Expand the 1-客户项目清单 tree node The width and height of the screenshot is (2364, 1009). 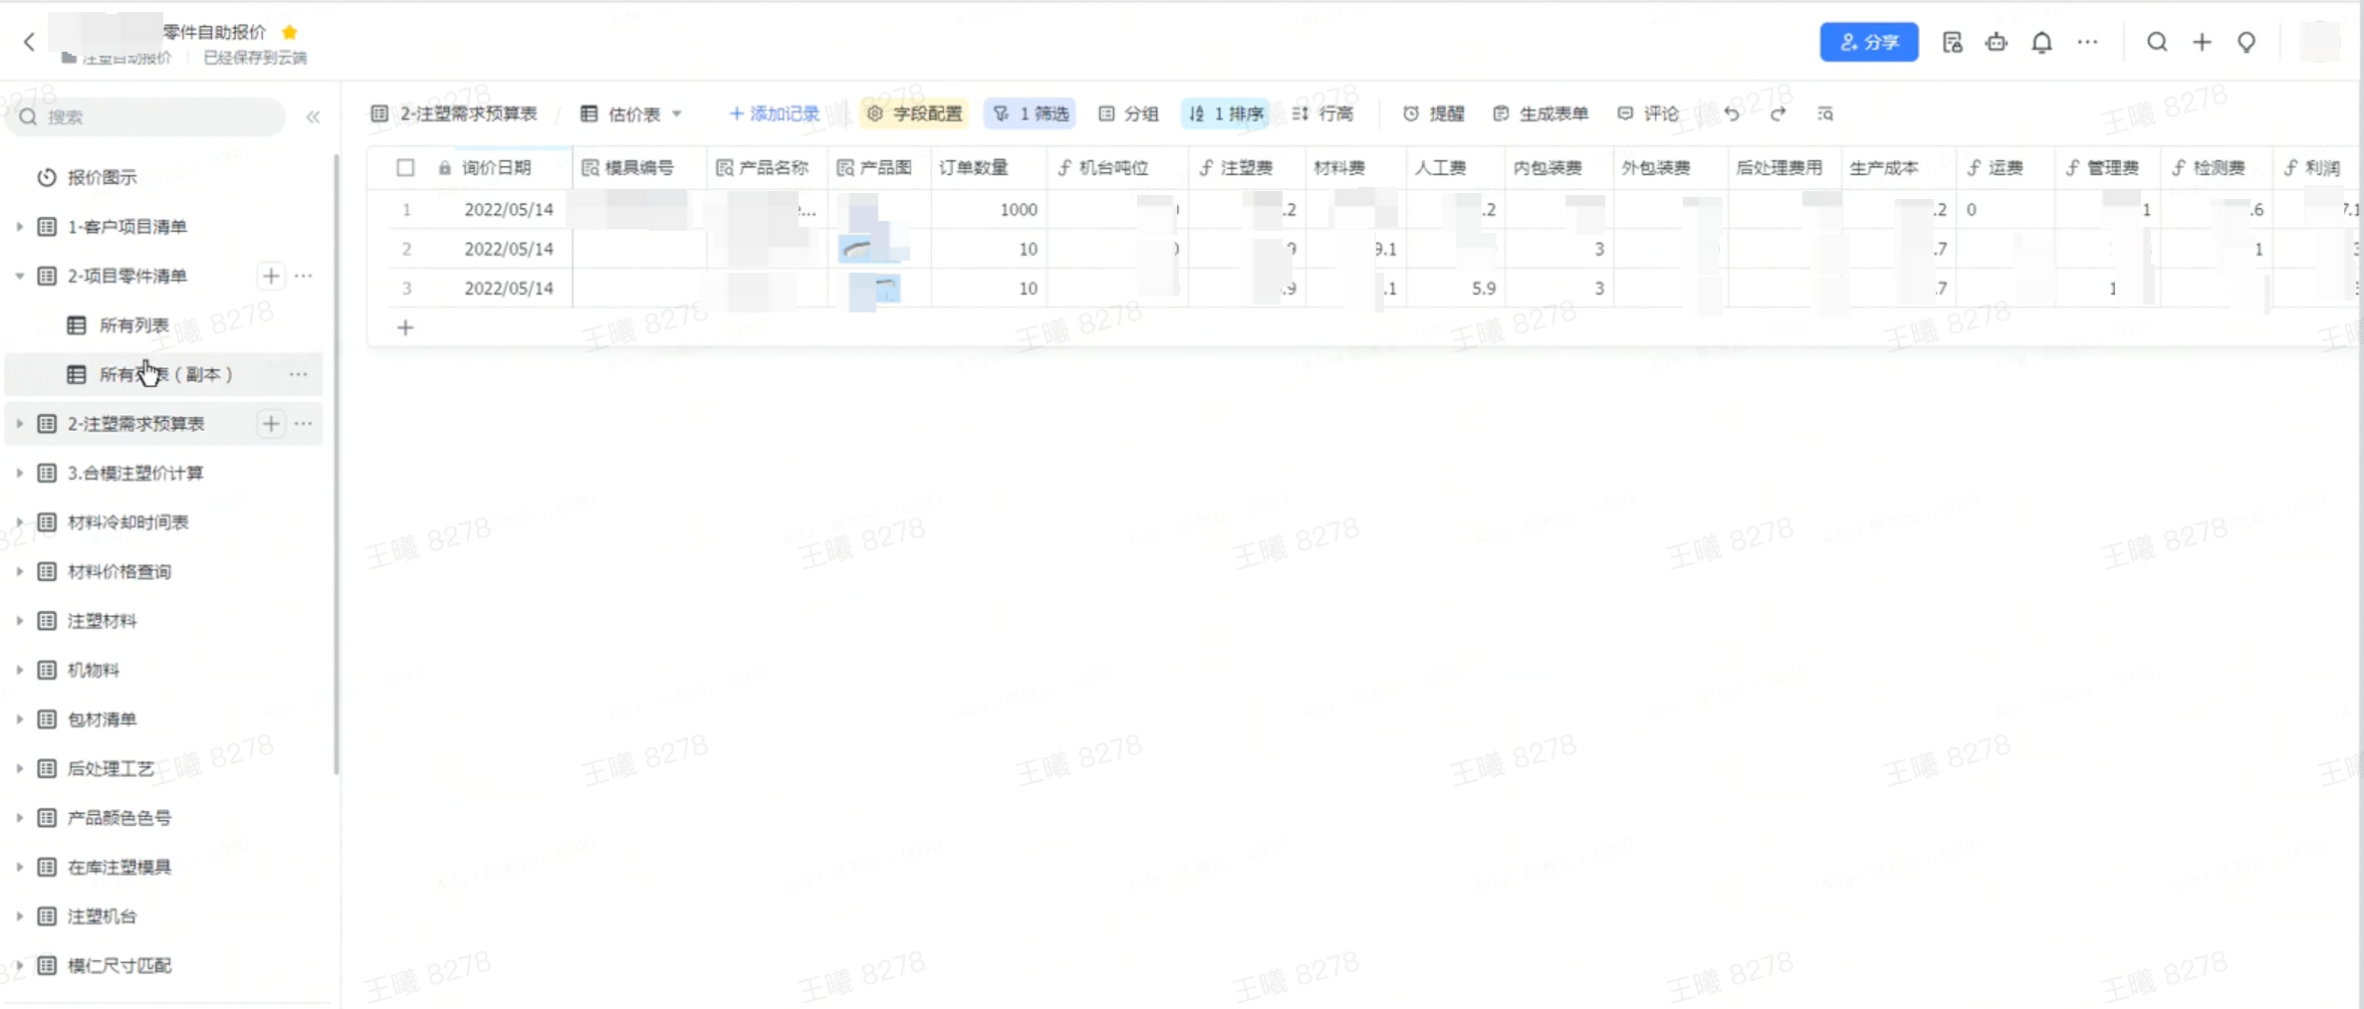pos(19,227)
